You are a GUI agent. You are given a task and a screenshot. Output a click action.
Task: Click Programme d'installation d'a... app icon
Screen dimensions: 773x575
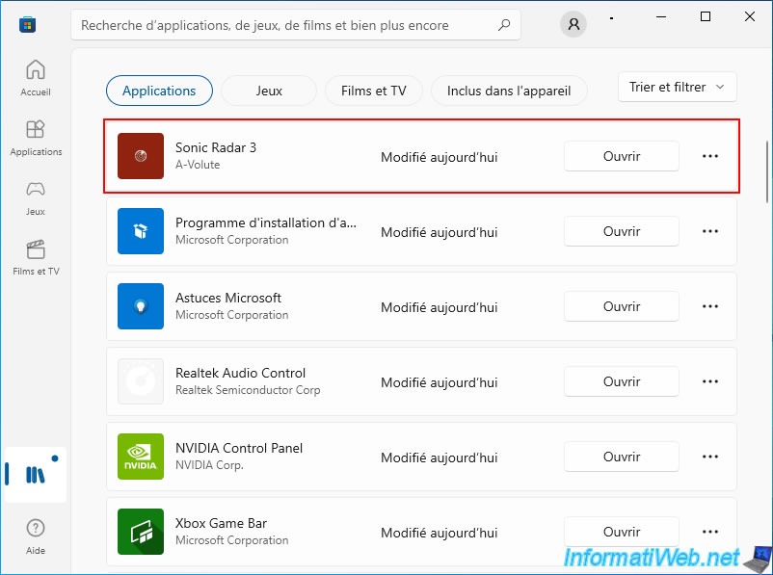click(141, 231)
